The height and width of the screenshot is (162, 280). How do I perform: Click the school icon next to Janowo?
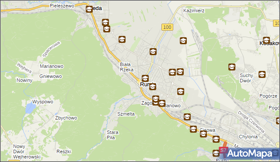(162, 103)
